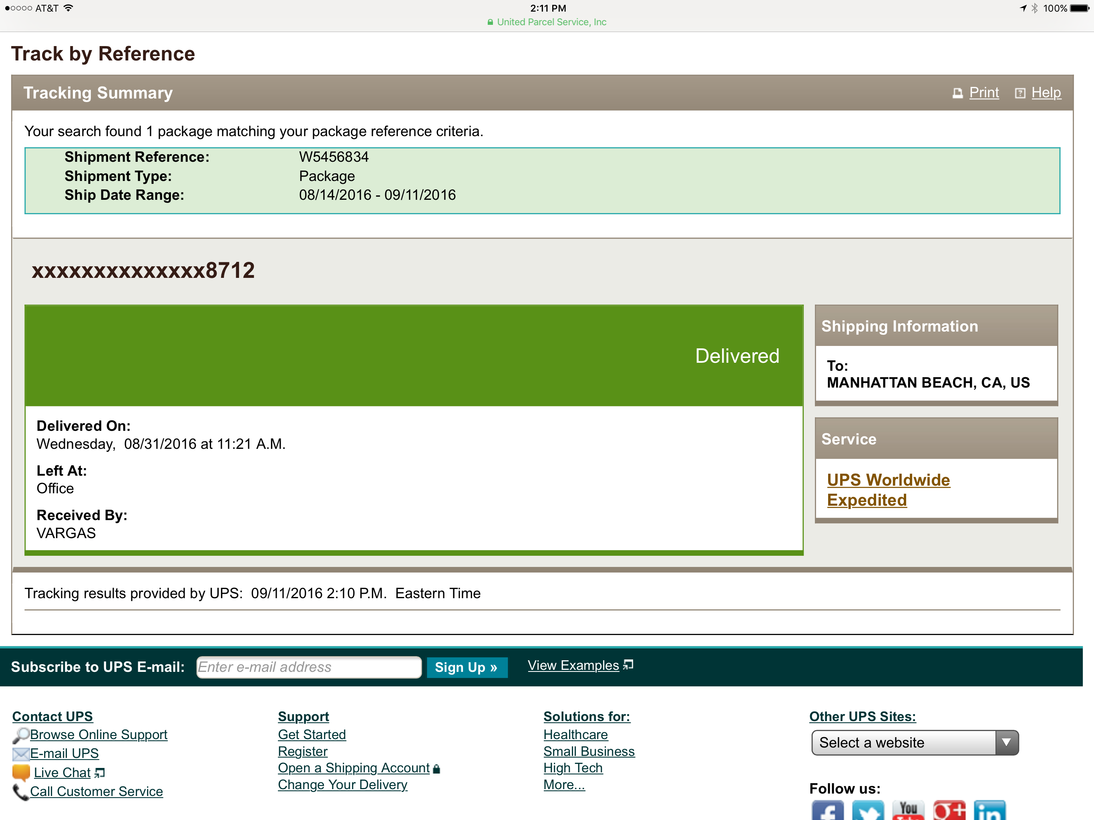The width and height of the screenshot is (1094, 820).
Task: Open the Small Business link
Action: [x=589, y=751]
